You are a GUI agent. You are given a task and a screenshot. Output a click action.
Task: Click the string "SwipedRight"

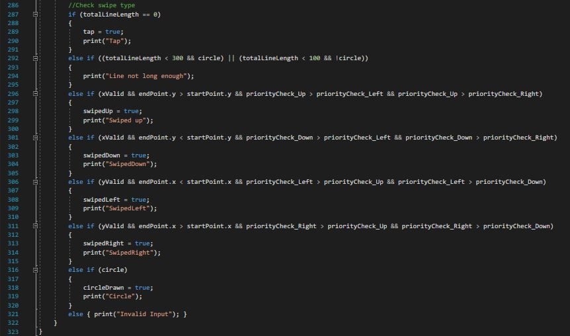[130, 253]
